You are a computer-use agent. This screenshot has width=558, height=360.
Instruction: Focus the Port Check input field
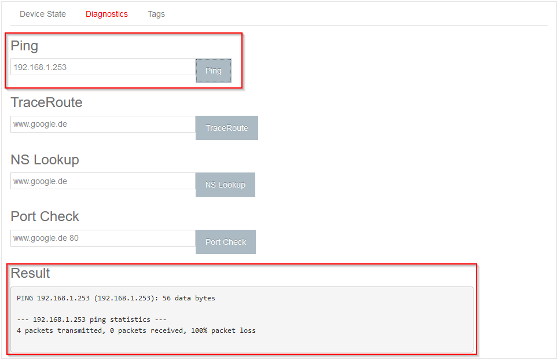[x=103, y=238]
